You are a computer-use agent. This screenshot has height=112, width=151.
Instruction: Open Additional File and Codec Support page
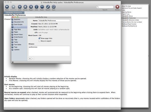pyautogui.click(x=132, y=8)
